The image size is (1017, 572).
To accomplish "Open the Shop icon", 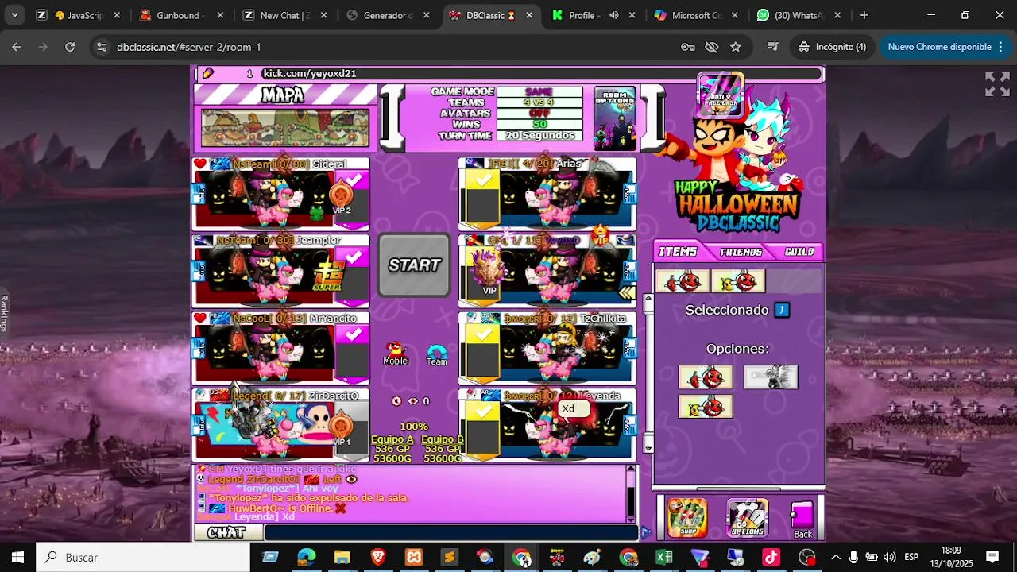I will point(686,518).
